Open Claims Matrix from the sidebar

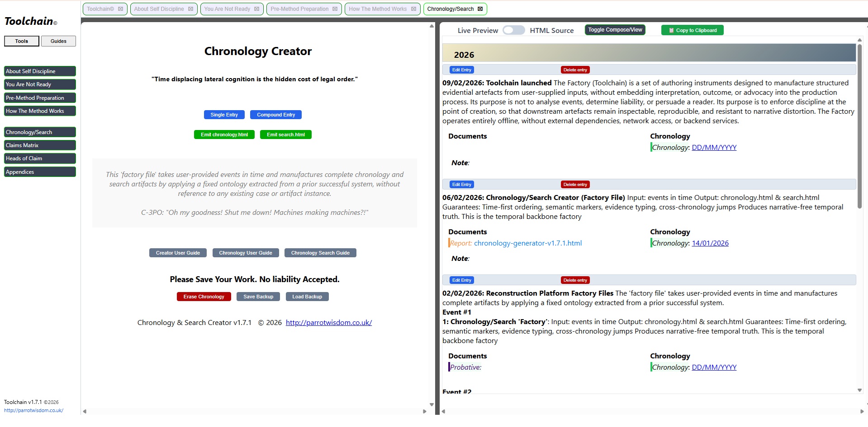40,145
